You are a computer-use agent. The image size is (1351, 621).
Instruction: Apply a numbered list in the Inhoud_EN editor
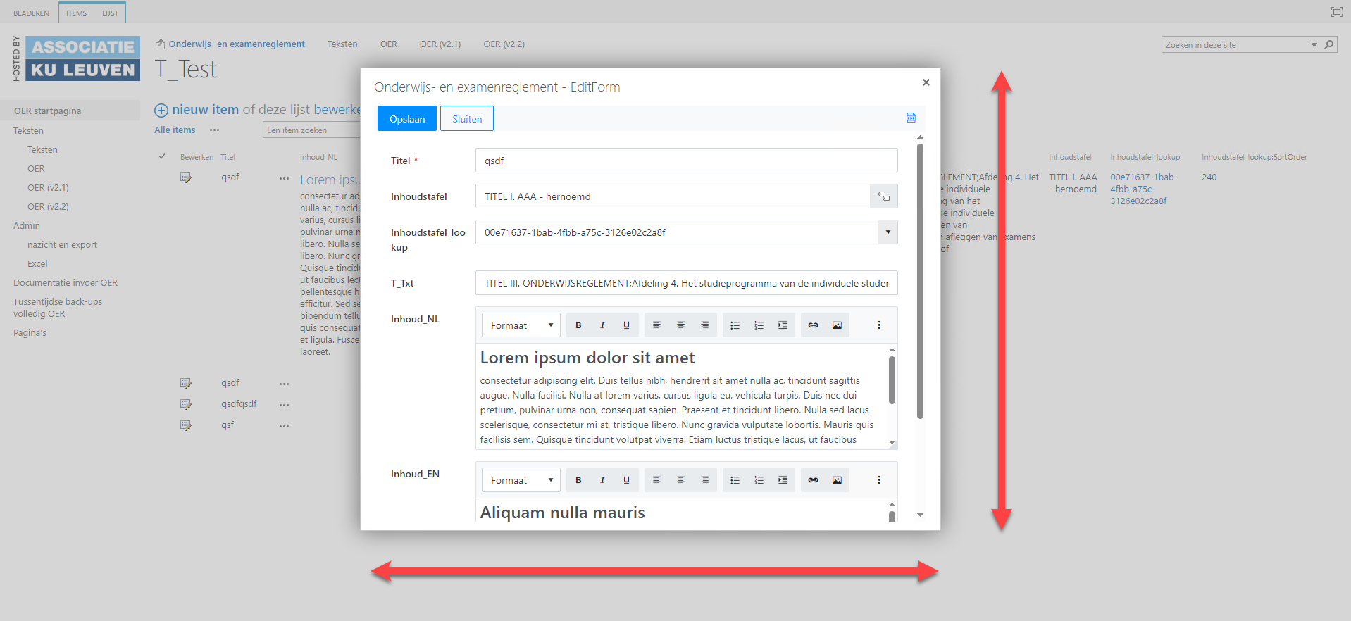(759, 480)
